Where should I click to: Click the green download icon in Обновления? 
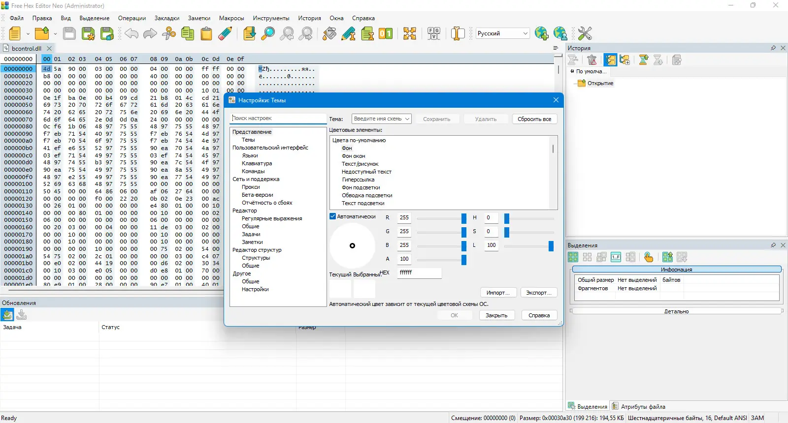pos(7,315)
